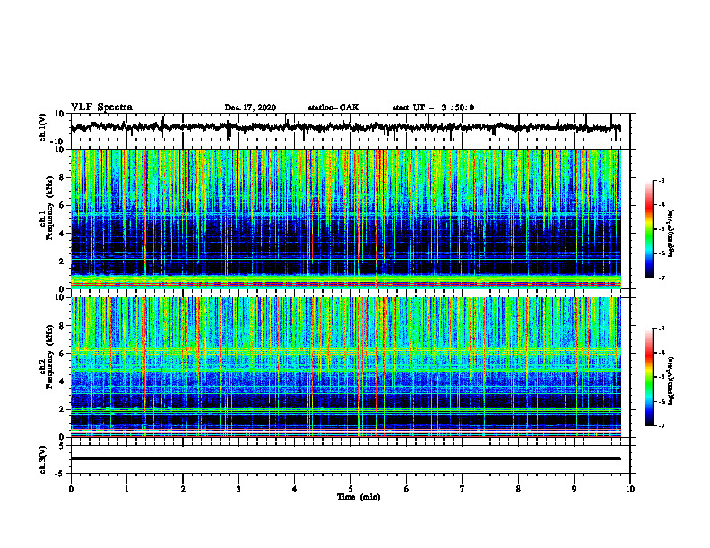This screenshot has height=548, width=710.
Task: Select the date text "Dec. 17, 2020"
Action: [250, 107]
